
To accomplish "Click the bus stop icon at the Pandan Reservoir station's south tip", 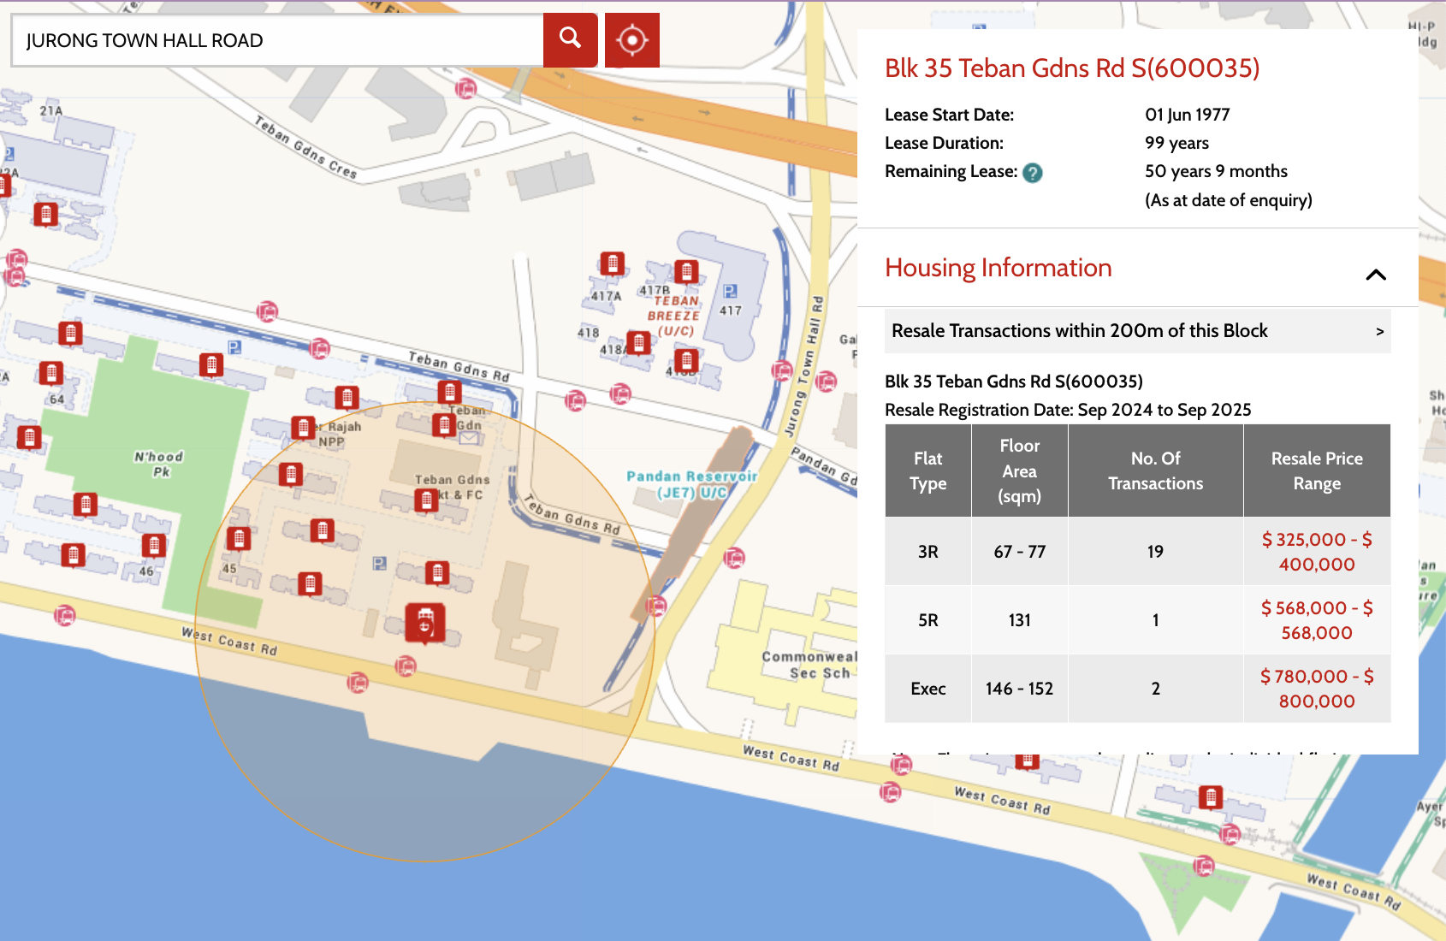I will pyautogui.click(x=656, y=606).
